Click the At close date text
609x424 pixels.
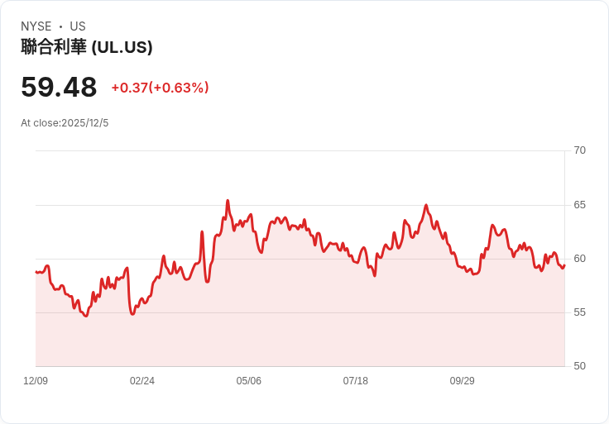point(65,123)
